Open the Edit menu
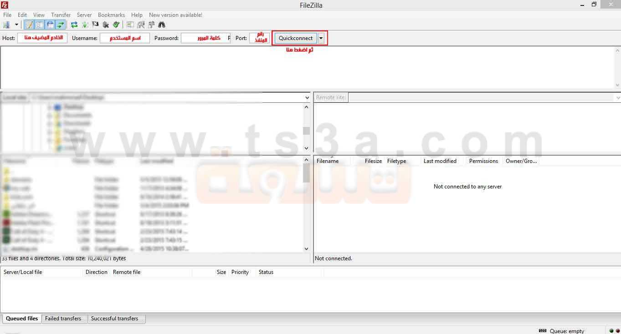 point(22,15)
